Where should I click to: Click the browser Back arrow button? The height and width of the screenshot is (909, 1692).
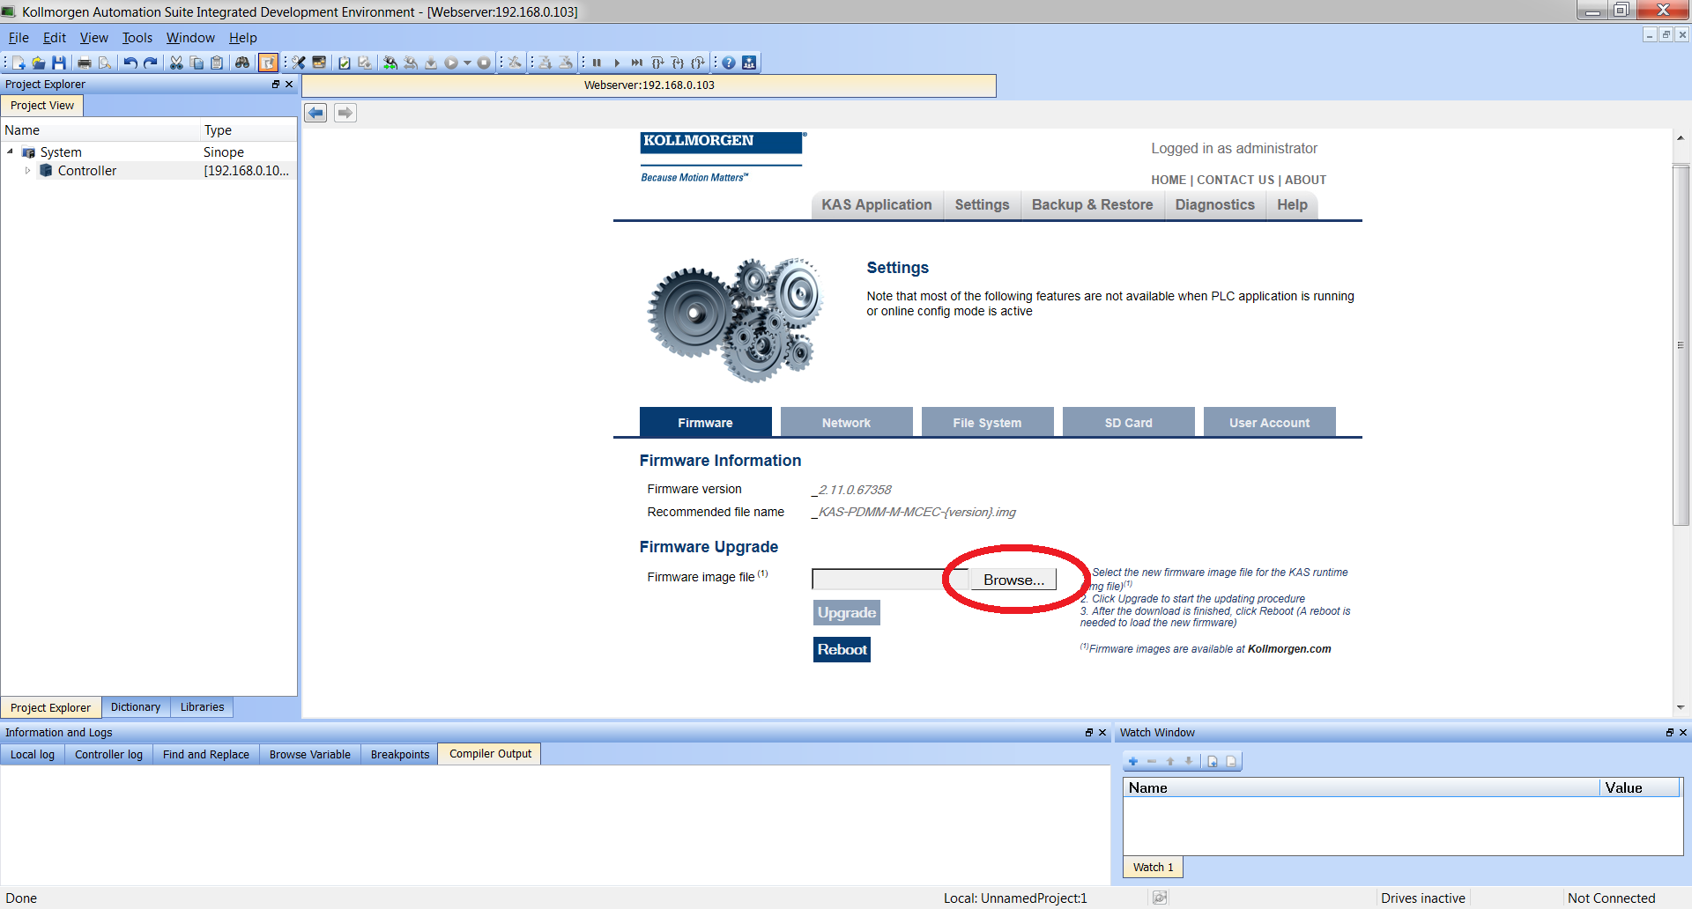pyautogui.click(x=315, y=113)
